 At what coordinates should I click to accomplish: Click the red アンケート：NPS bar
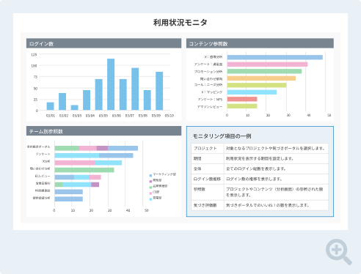click(242, 99)
